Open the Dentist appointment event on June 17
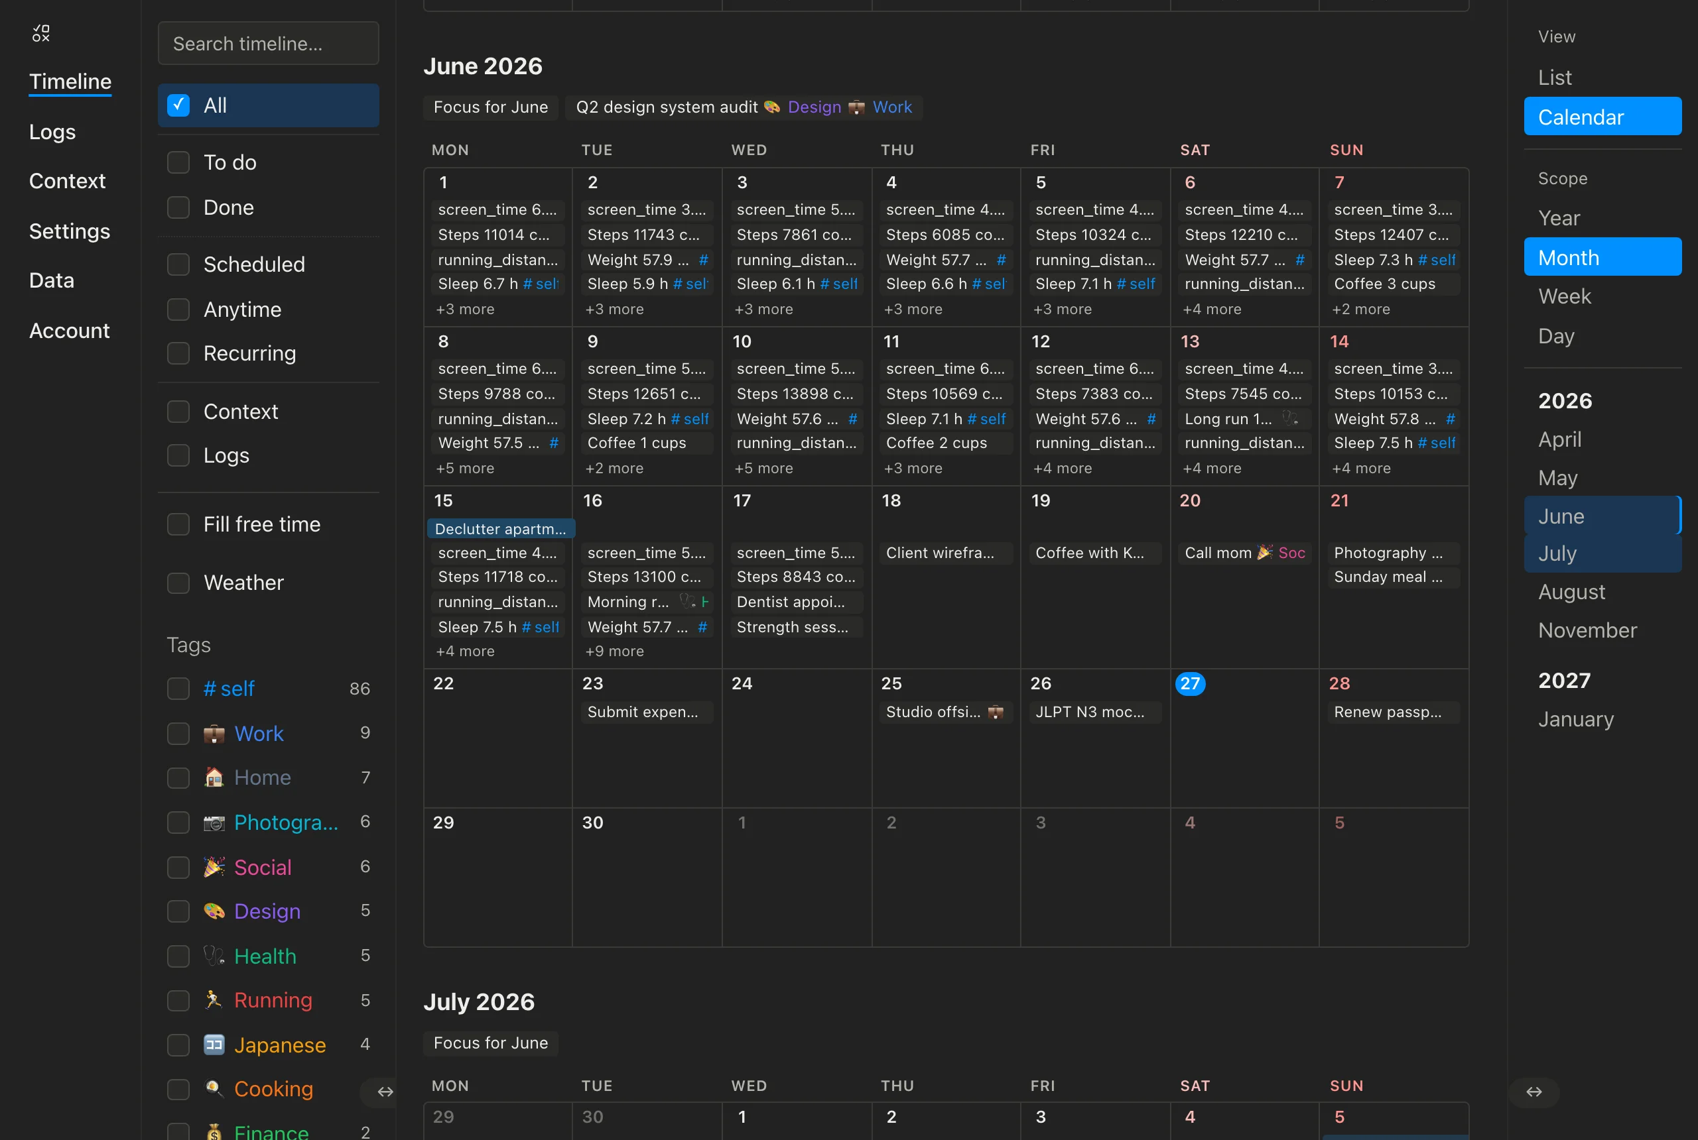Screen dimensions: 1698x1140 click(796, 601)
